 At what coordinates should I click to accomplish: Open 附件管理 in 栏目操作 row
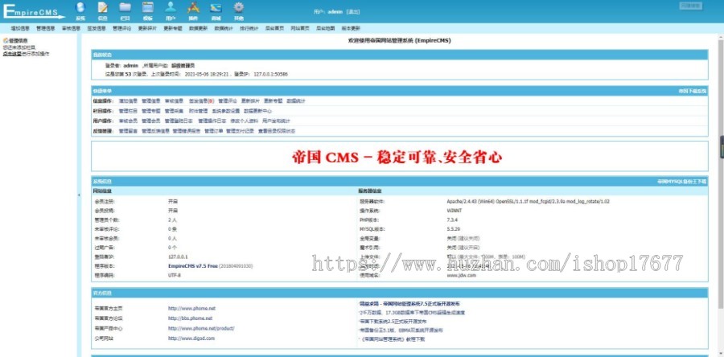point(199,111)
